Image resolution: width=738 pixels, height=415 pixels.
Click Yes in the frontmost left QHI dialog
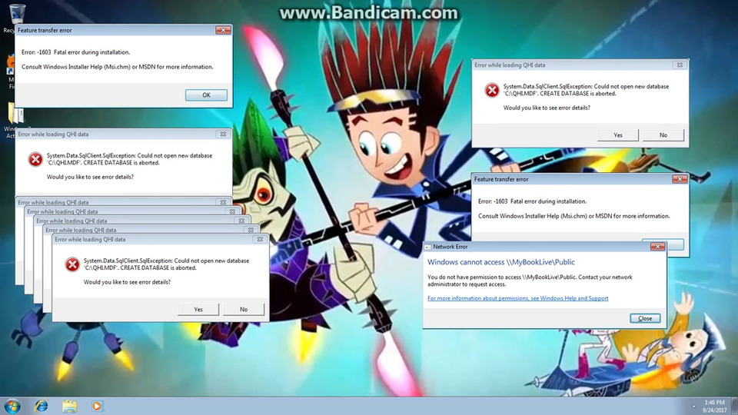click(x=198, y=309)
